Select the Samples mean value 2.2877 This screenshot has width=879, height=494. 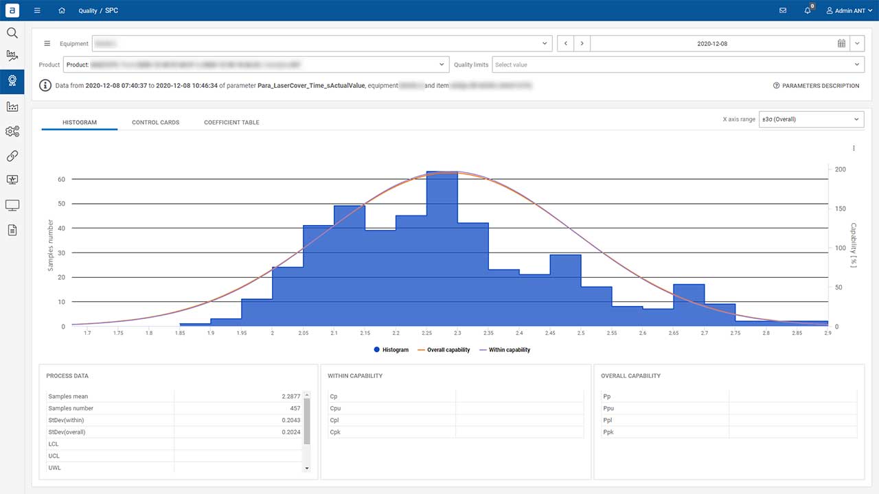point(290,397)
